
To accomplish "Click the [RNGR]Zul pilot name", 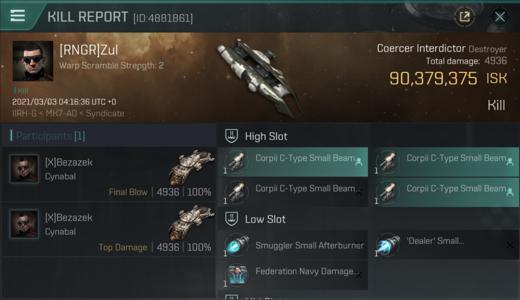I will [x=89, y=50].
